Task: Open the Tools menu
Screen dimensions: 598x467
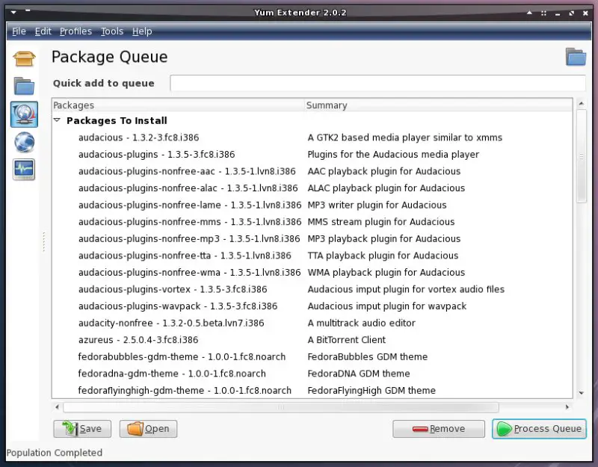Action: coord(111,31)
